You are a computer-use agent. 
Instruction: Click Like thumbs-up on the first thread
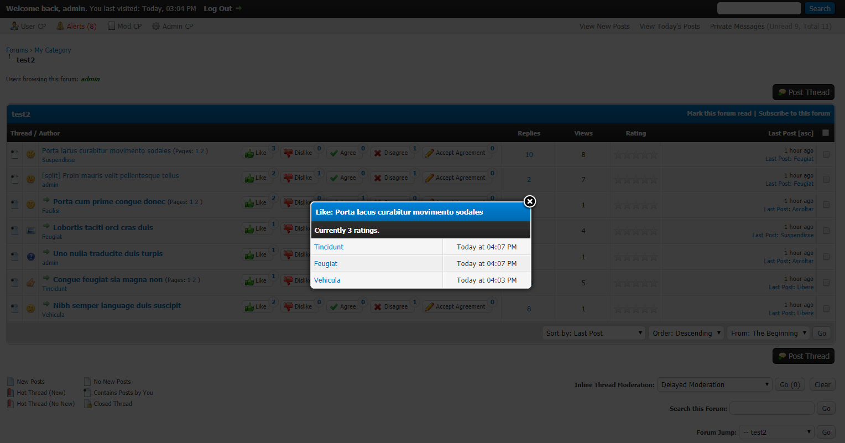[249, 153]
